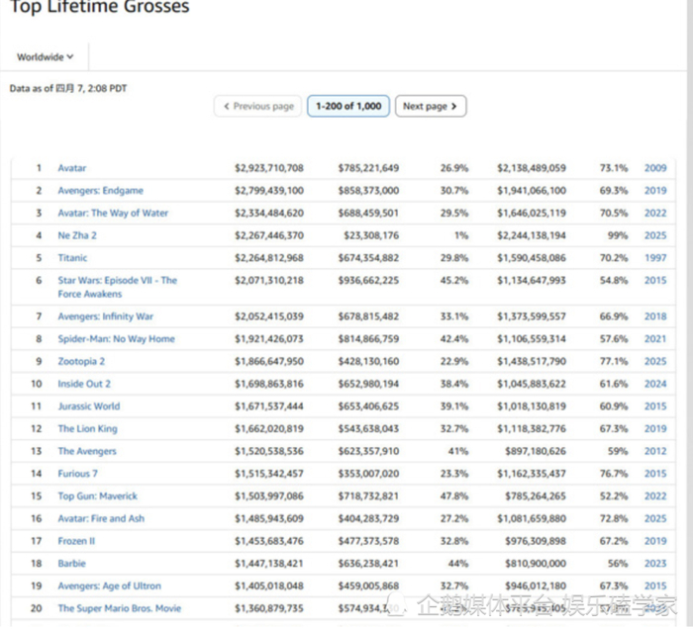Open the 1-200 of 1,000 page selector
This screenshot has height=629, width=693.
[x=347, y=106]
